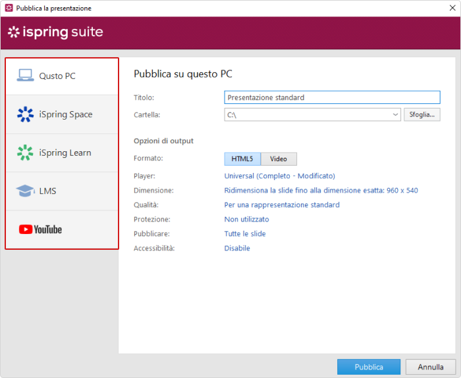Viewport: 461px width, 378px height.
Task: Click the blue iSpring Space logo icon
Action: (25, 114)
